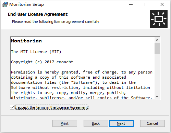Screen dimensions: 171x133
Task: Click the Print button
Action: click(x=65, y=123)
